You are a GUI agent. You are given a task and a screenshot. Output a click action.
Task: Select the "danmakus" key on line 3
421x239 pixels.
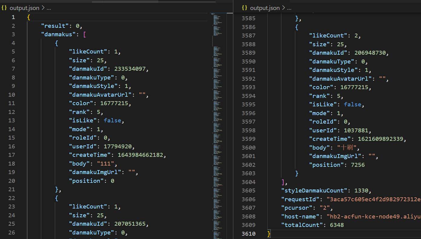[59, 34]
